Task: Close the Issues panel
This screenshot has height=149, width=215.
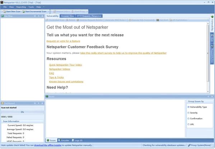Action: (x=212, y=96)
